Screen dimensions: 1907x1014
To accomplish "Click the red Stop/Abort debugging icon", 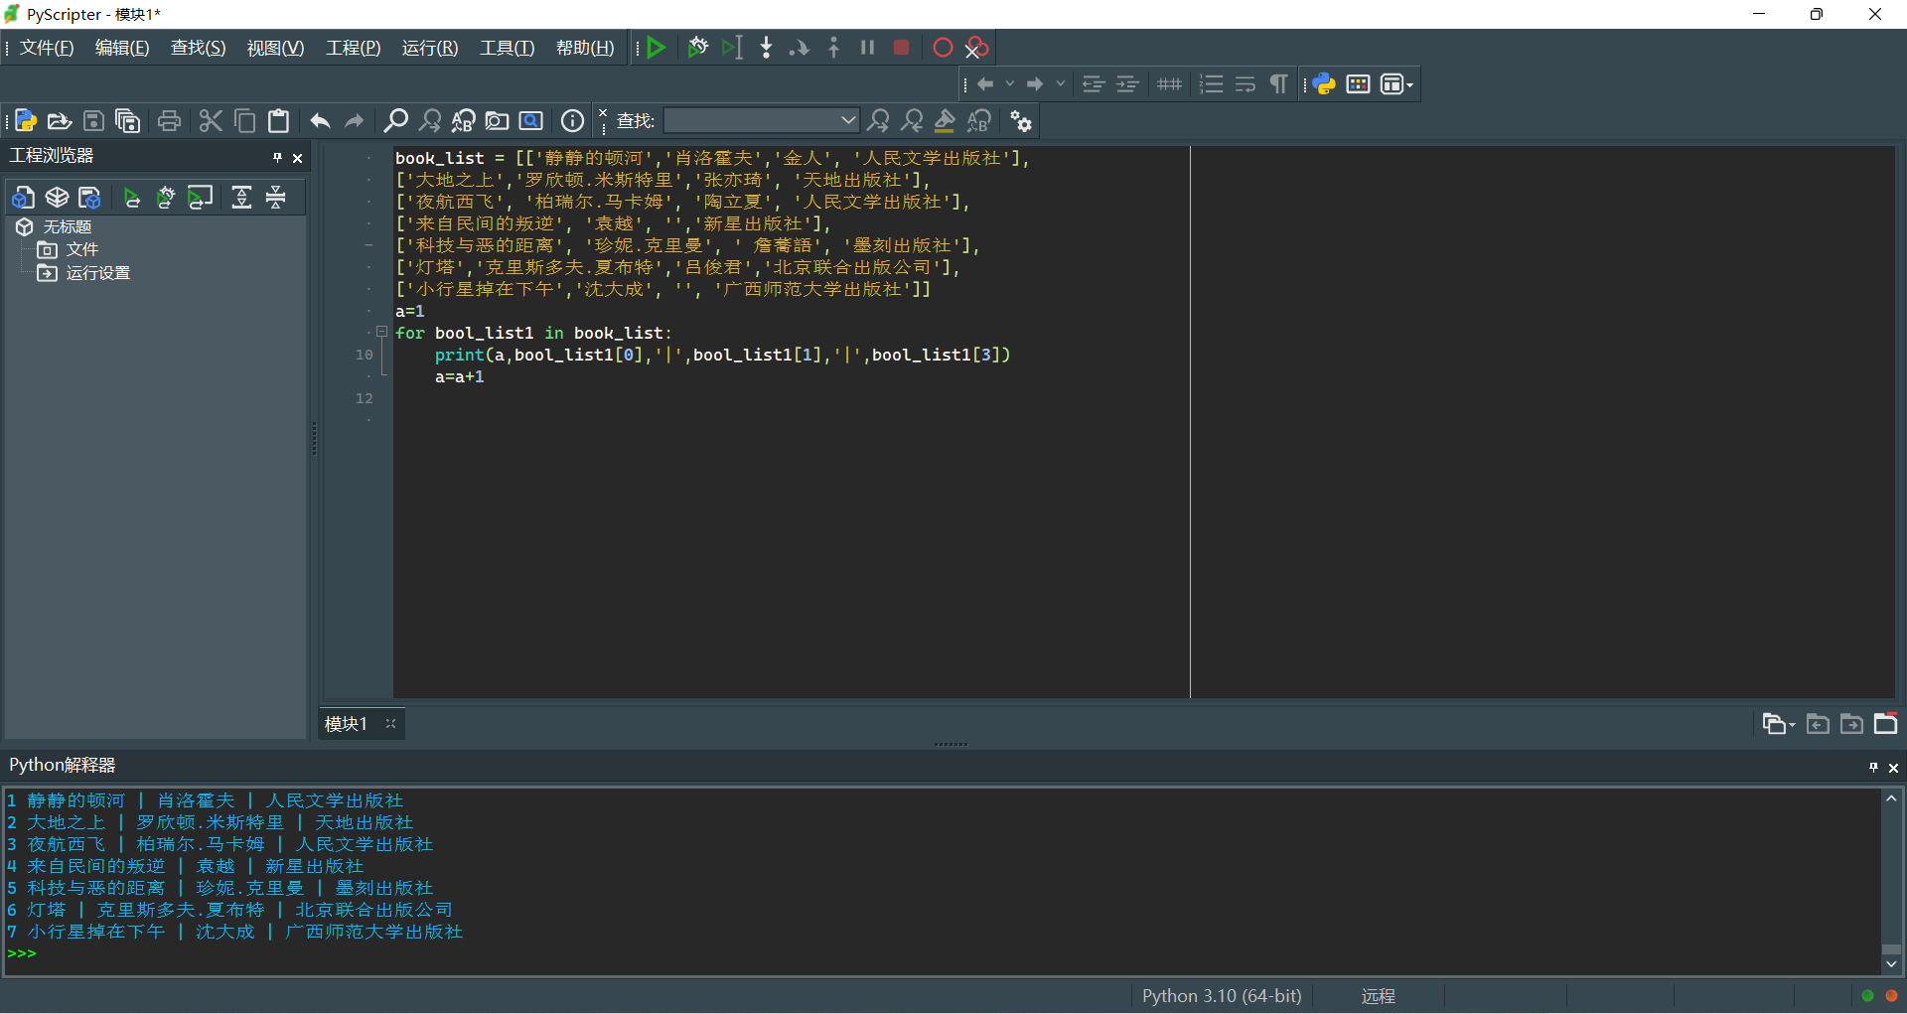I will pyautogui.click(x=901, y=48).
